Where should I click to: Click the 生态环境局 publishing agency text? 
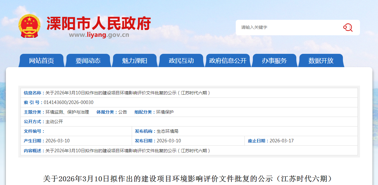(167, 131)
